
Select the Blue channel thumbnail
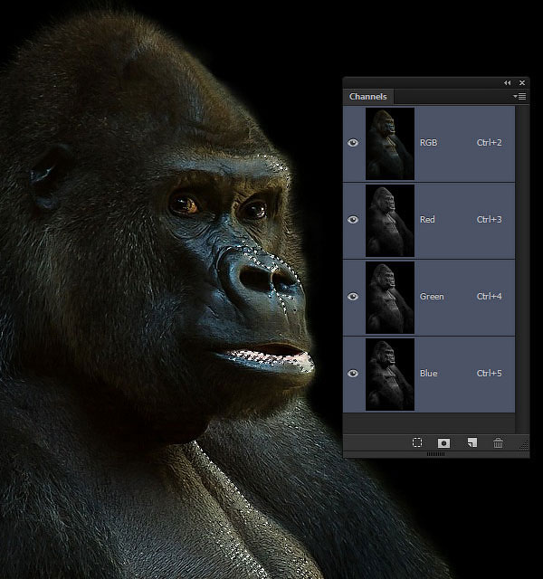[390, 374]
